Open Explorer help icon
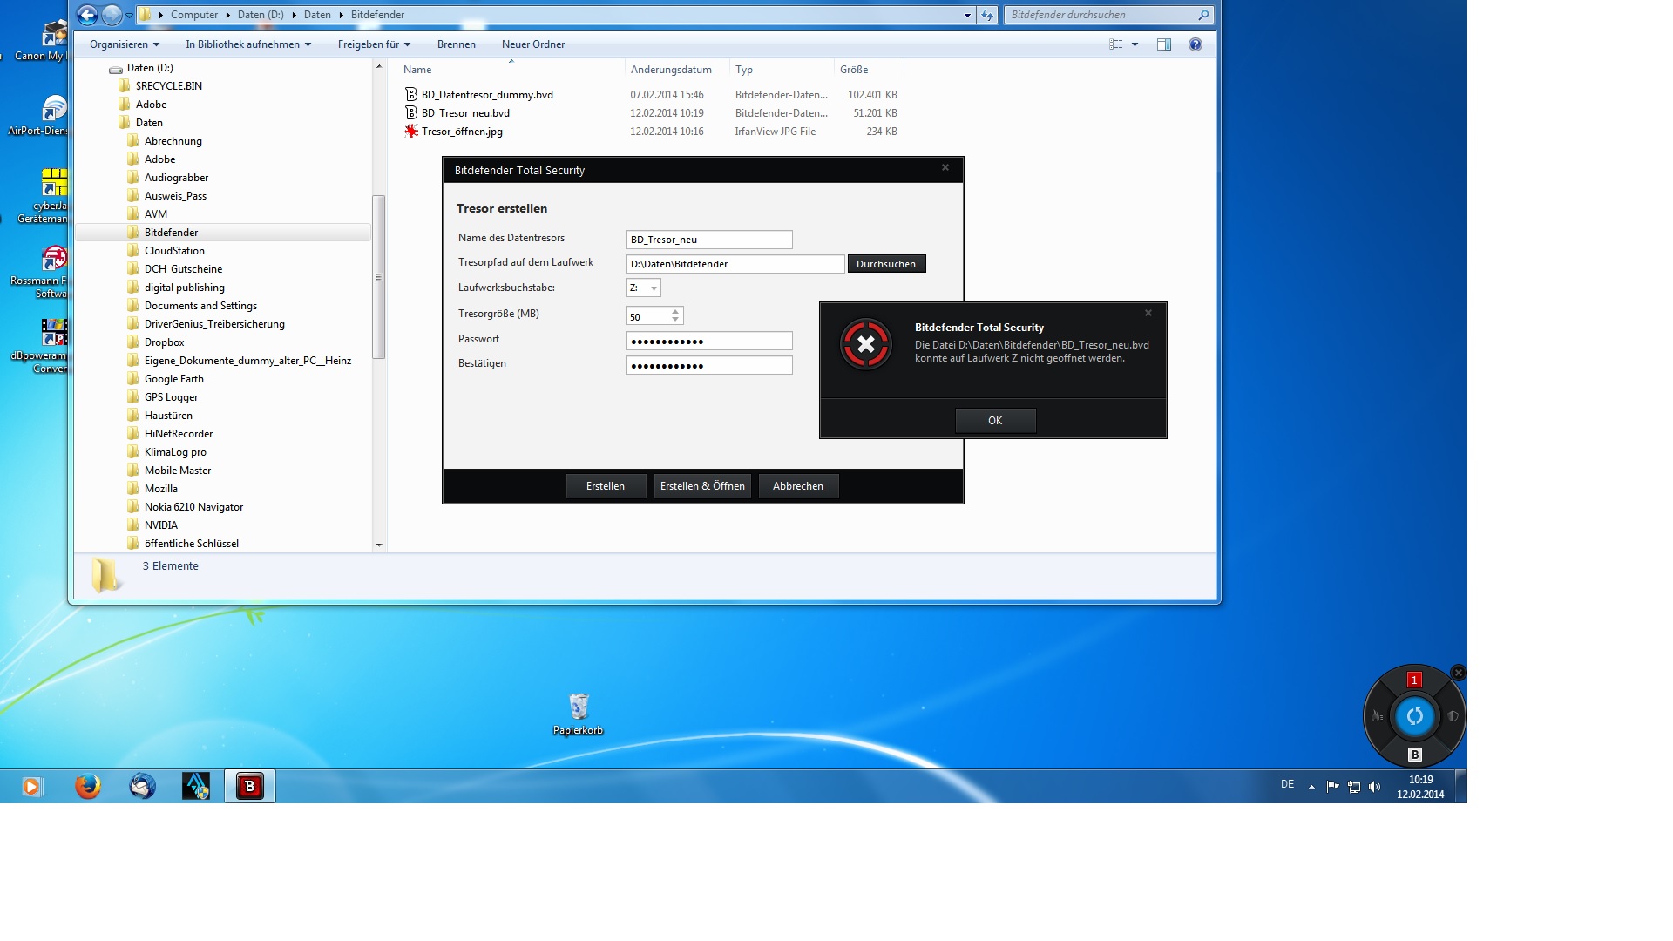The height and width of the screenshot is (941, 1673). pyautogui.click(x=1195, y=44)
